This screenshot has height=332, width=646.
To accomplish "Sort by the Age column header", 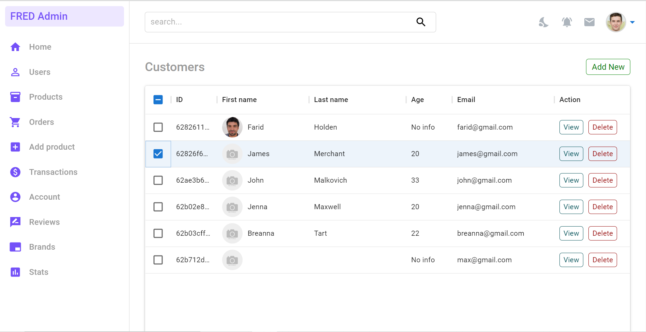I will (x=418, y=100).
